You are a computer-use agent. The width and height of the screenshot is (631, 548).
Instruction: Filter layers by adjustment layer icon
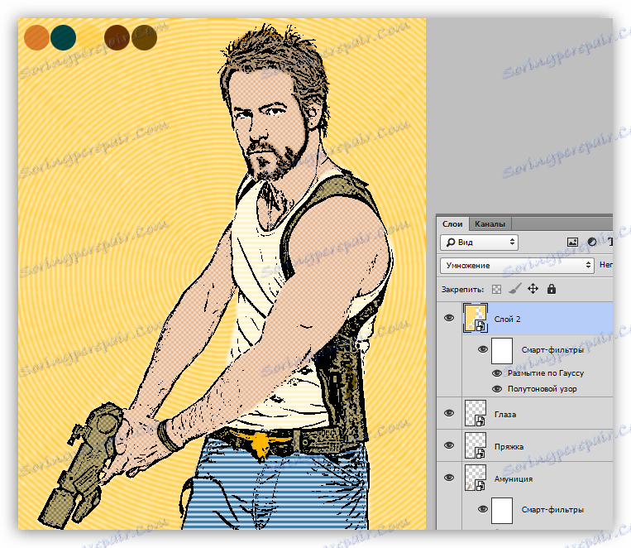[591, 243]
